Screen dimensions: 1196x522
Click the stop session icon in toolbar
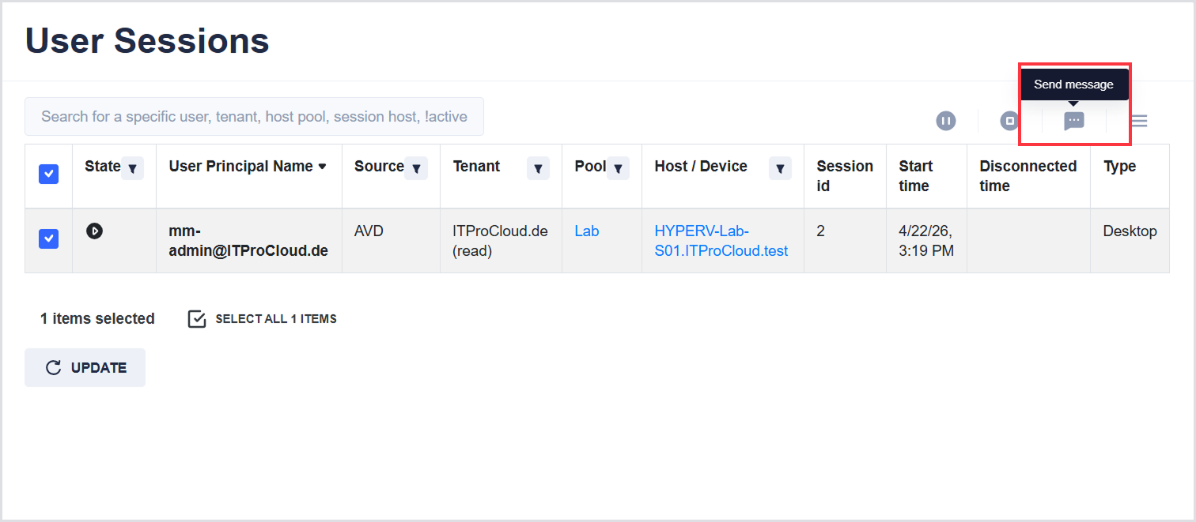point(1009,121)
